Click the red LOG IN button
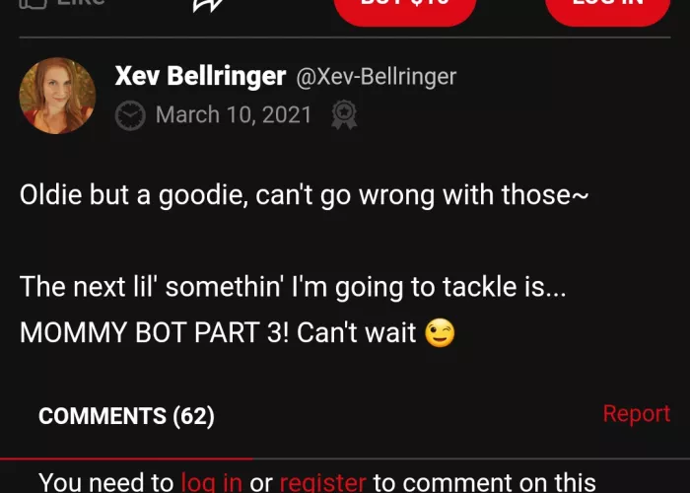Screen dimensions: 690x493 pyautogui.click(x=607, y=9)
